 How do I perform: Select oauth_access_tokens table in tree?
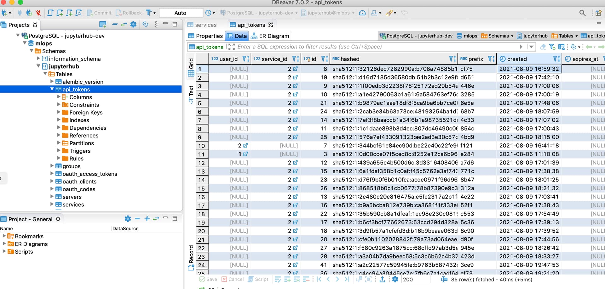coord(90,174)
